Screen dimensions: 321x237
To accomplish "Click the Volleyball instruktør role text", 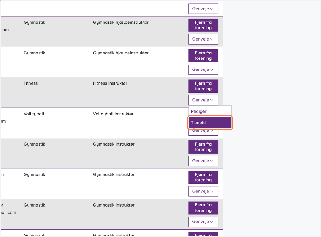I will coord(113,114).
